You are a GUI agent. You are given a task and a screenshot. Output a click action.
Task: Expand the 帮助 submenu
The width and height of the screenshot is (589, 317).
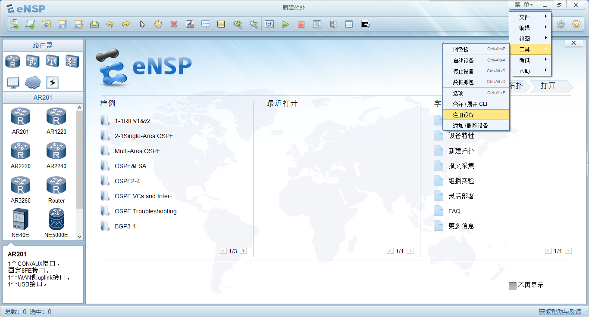click(530, 71)
